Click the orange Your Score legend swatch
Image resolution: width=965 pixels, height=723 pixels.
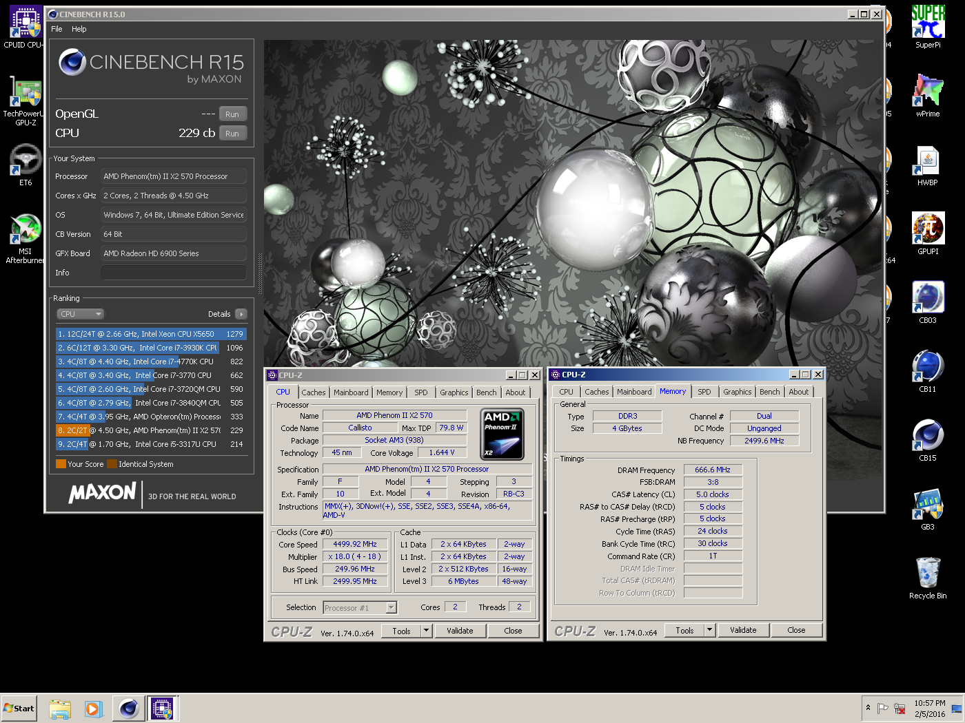click(x=61, y=464)
